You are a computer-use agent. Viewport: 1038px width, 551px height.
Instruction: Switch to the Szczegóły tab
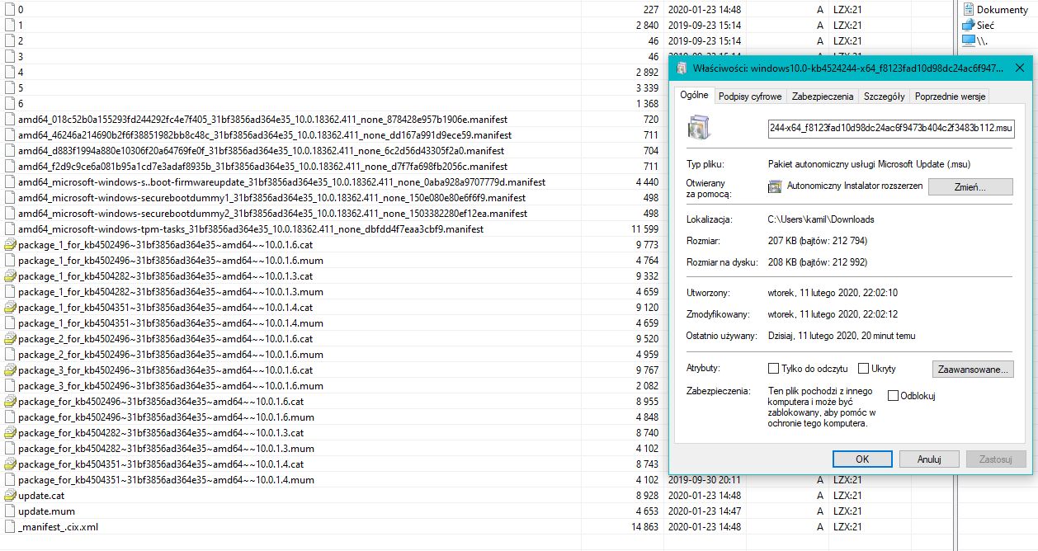pyautogui.click(x=884, y=97)
